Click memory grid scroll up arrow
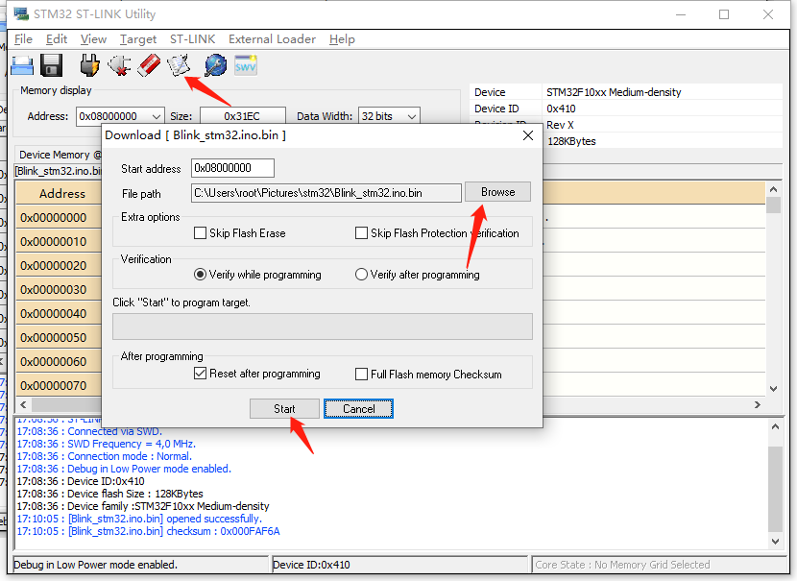The image size is (797, 581). 773,189
